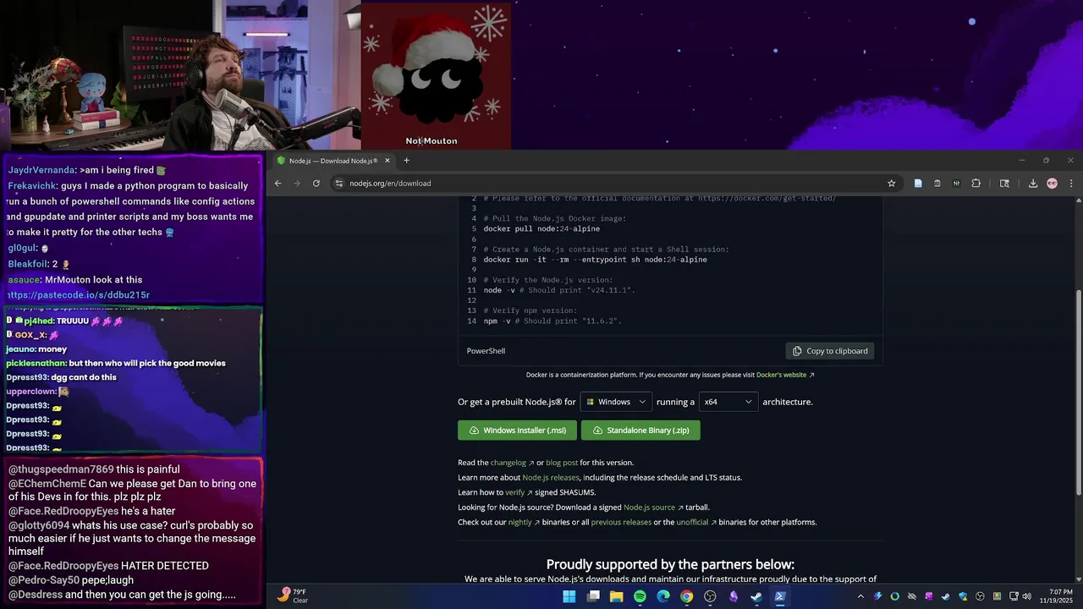Go back using the browser back arrow
Image resolution: width=1083 pixels, height=609 pixels.
pos(278,183)
